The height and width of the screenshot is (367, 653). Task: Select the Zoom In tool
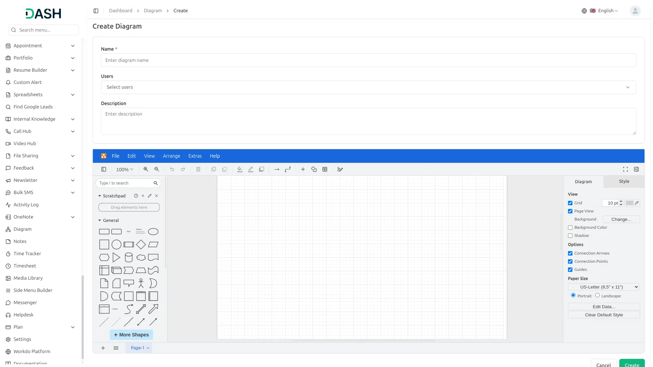146,169
